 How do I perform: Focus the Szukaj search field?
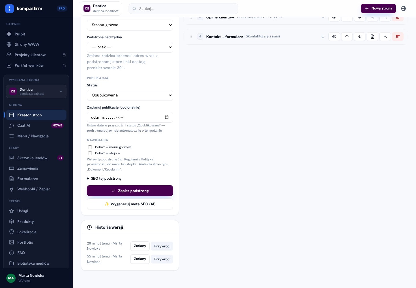tap(183, 9)
